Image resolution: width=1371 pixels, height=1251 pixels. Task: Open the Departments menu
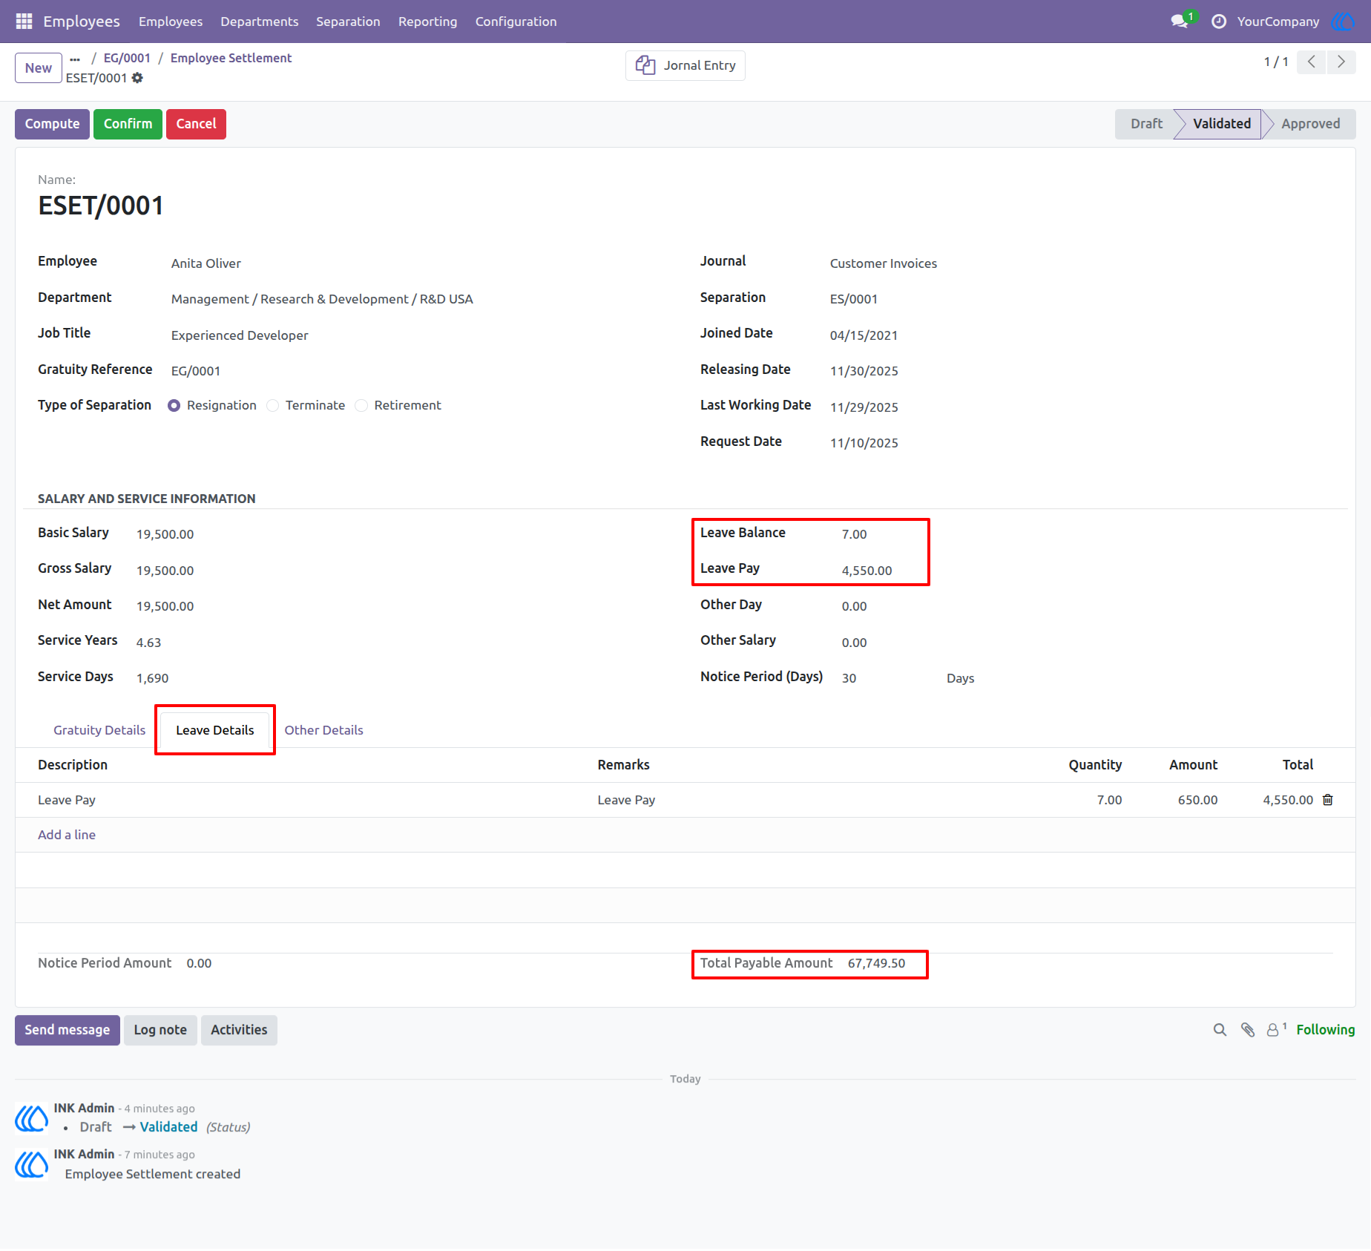(260, 22)
